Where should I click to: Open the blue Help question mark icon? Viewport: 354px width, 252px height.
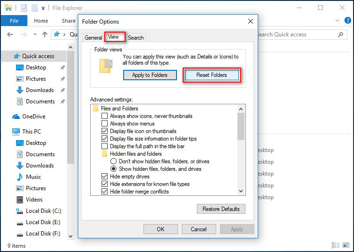(348, 21)
